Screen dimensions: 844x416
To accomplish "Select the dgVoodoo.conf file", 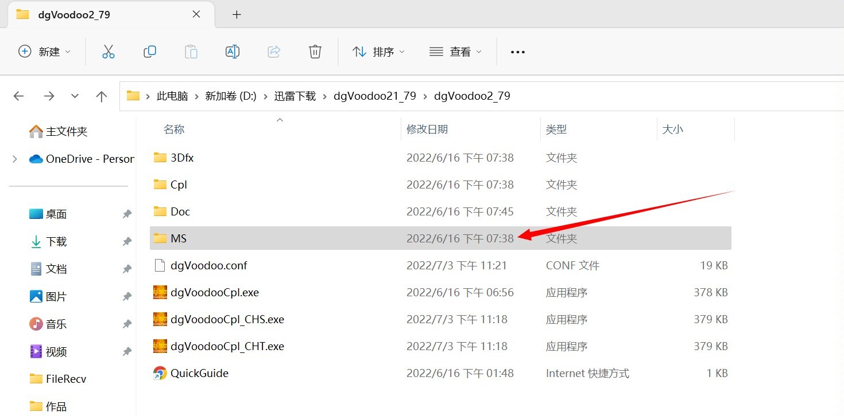I will tap(440, 265).
